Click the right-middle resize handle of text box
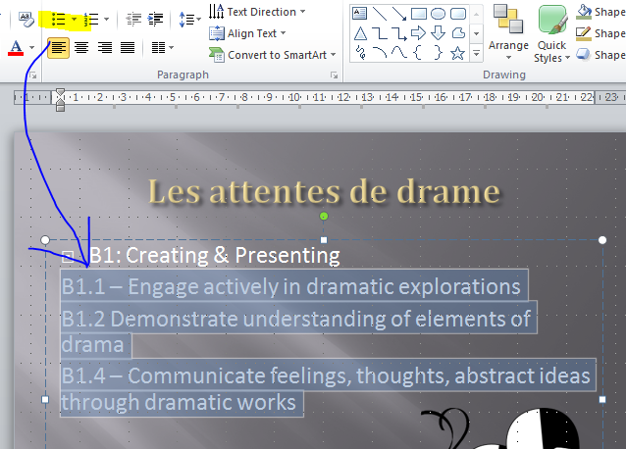The image size is (626, 449). 602,400
